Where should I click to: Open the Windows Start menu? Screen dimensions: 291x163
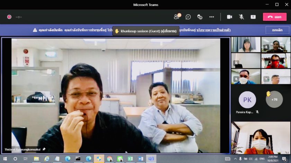pyautogui.click(x=5, y=159)
